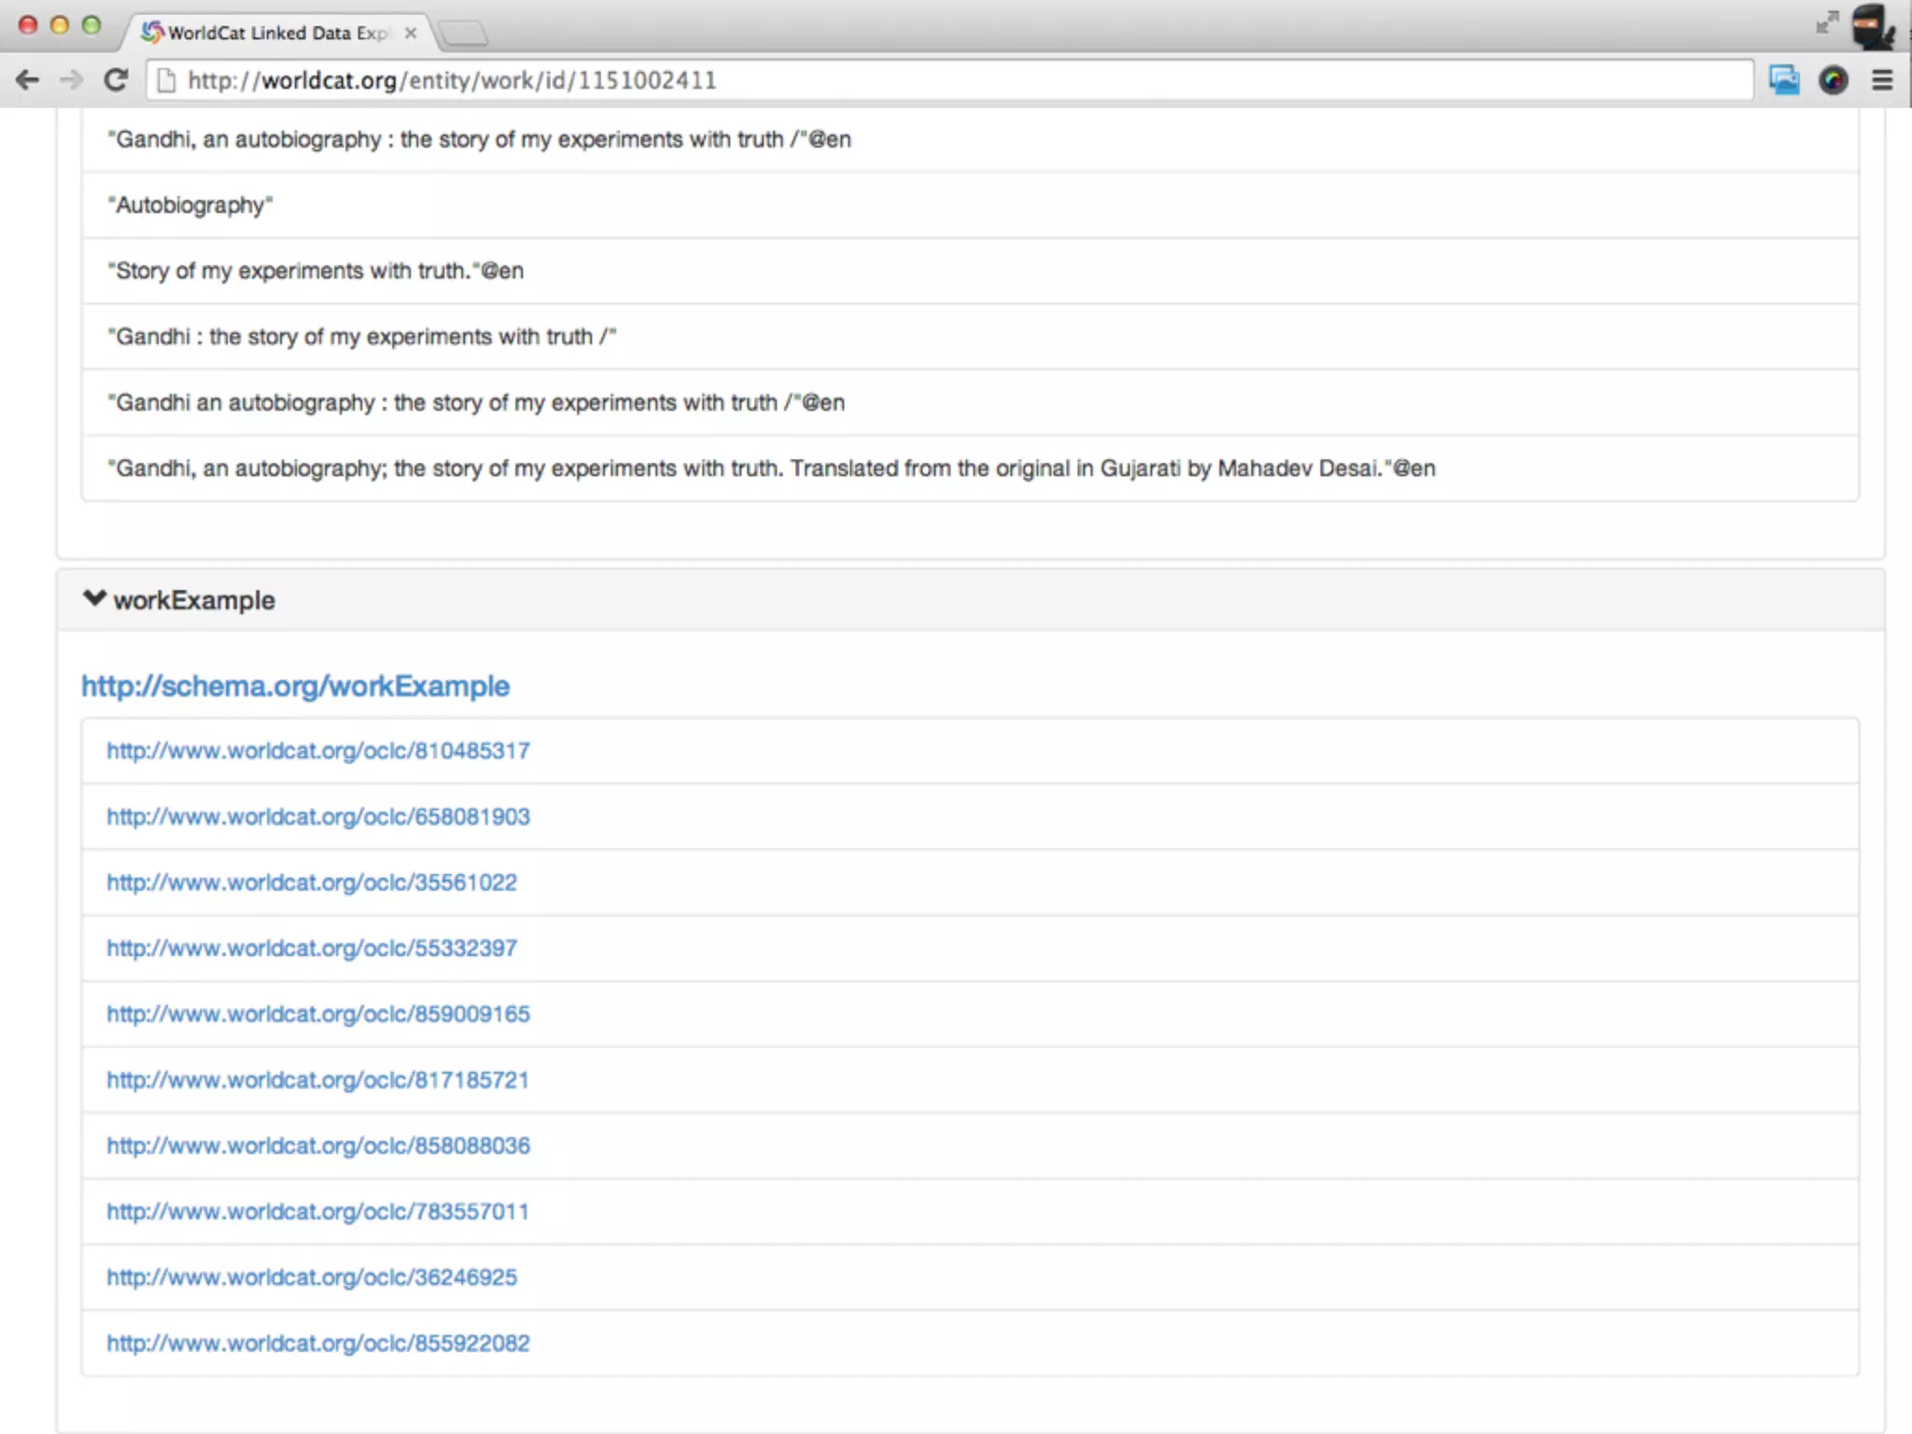
Task: Click the blue screen-share extension icon
Action: point(1784,80)
